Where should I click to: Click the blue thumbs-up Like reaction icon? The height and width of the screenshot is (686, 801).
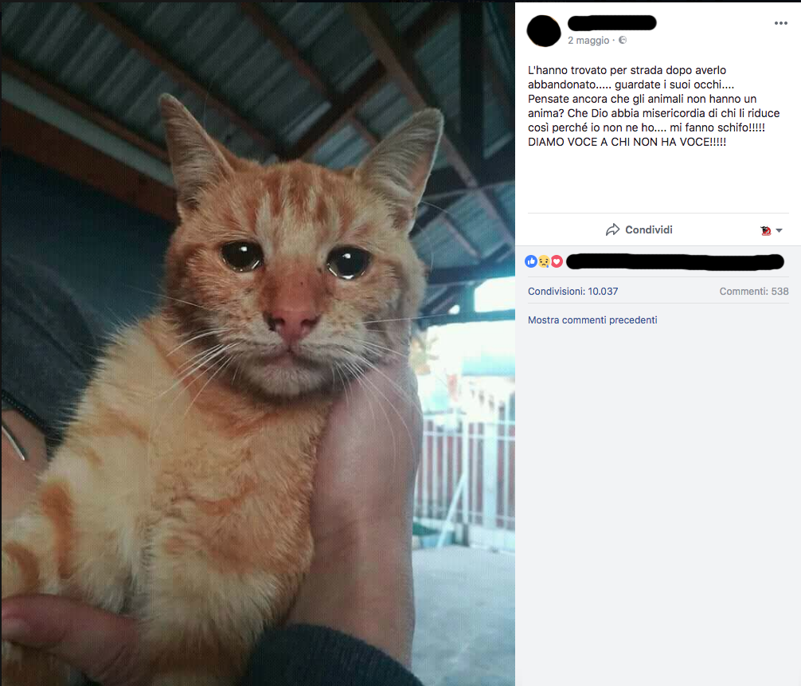[x=531, y=261]
